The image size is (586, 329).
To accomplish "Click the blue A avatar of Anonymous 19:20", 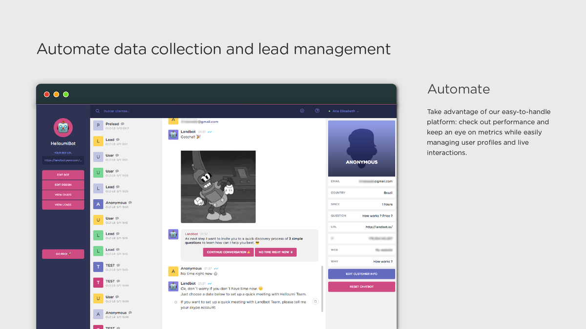I will [x=98, y=204].
